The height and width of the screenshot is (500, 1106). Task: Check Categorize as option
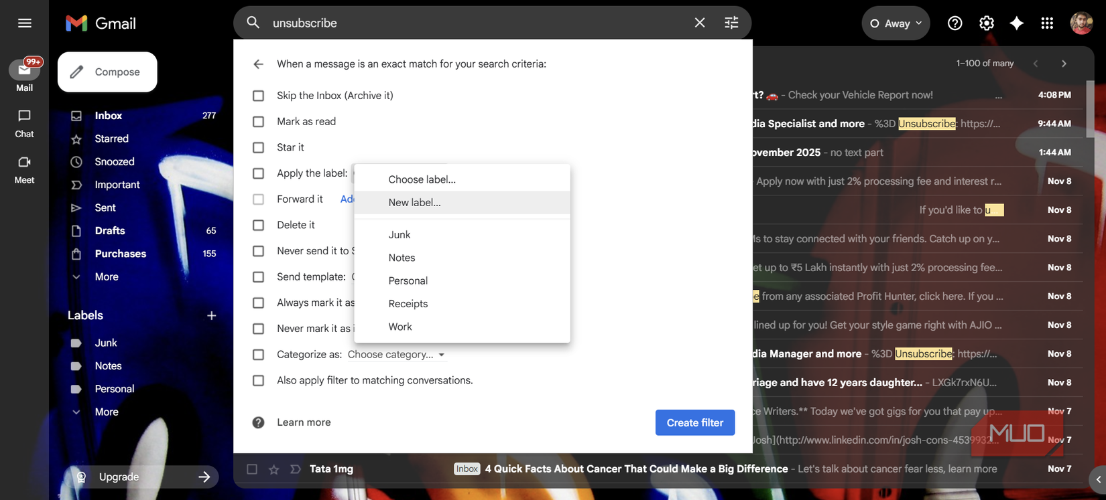[258, 355]
